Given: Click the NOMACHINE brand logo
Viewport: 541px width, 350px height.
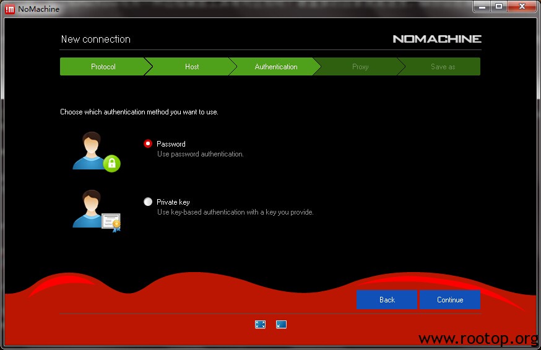Looking at the screenshot, I should pyautogui.click(x=437, y=39).
